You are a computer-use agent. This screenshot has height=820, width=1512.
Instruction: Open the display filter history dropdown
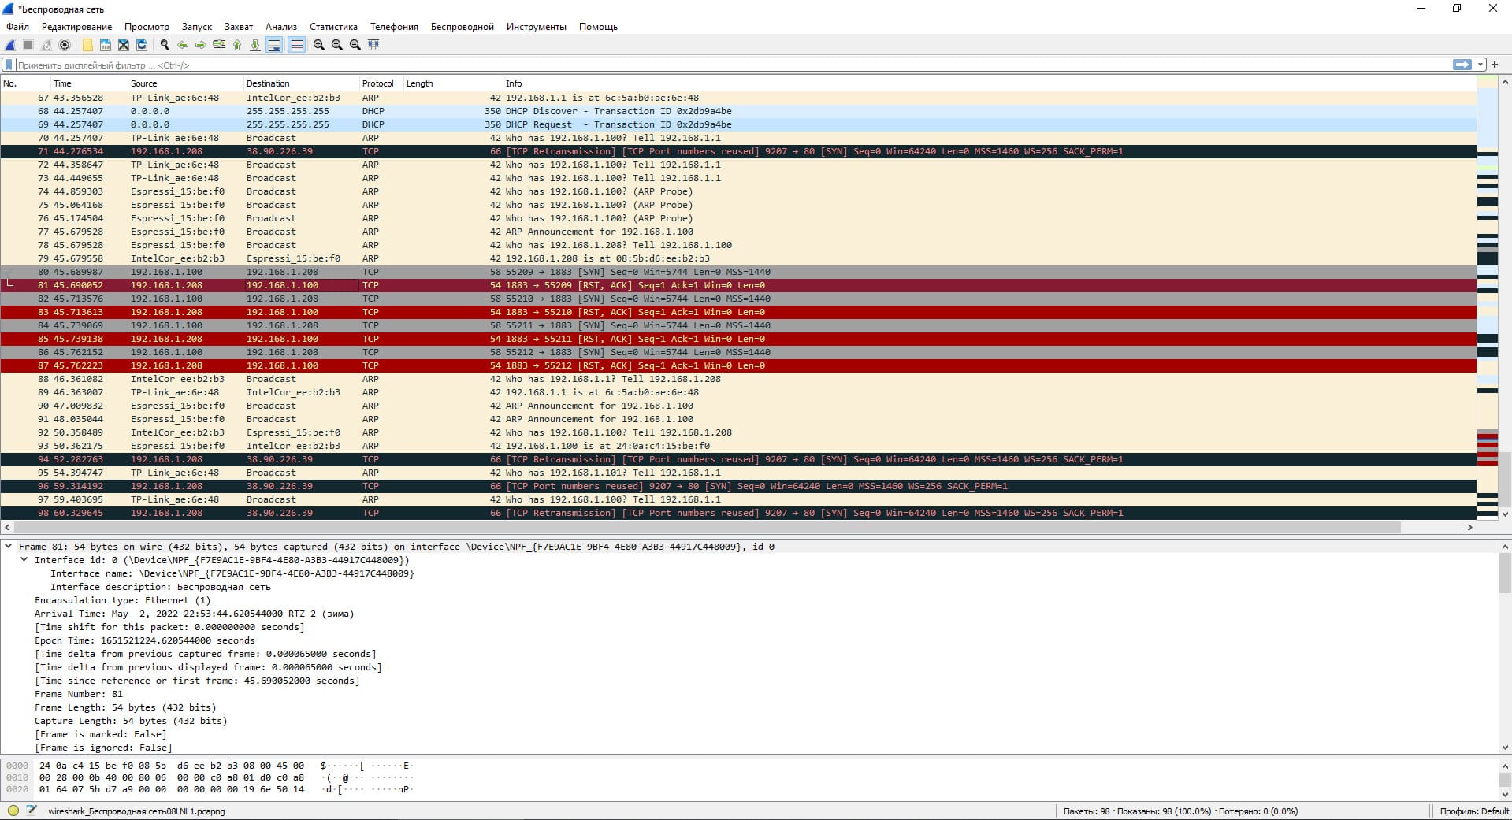[1480, 65]
